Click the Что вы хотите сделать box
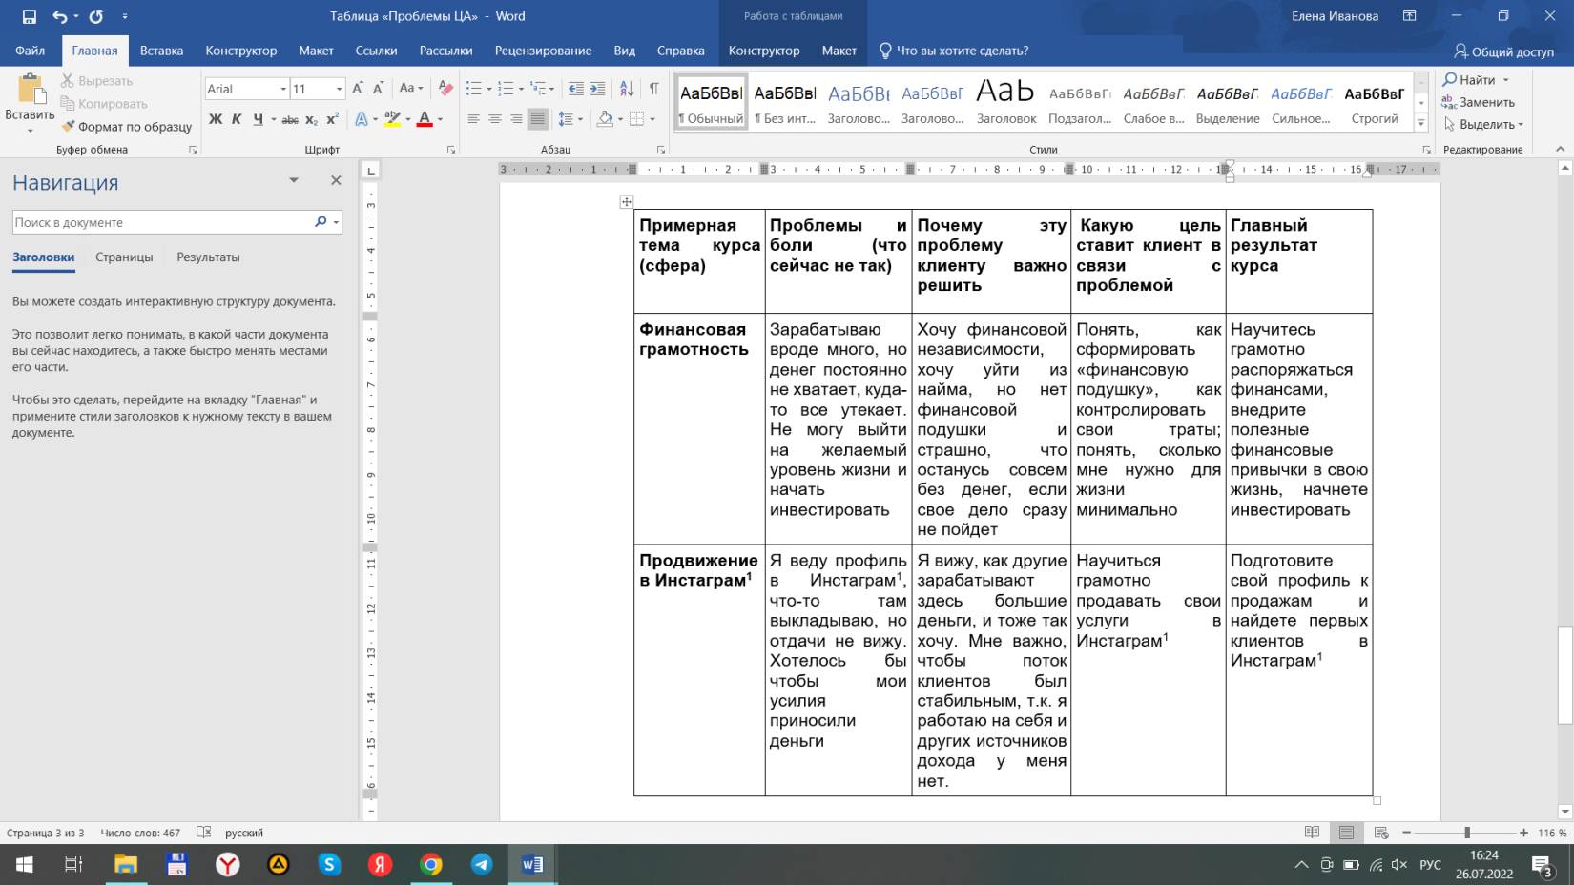 (x=953, y=51)
